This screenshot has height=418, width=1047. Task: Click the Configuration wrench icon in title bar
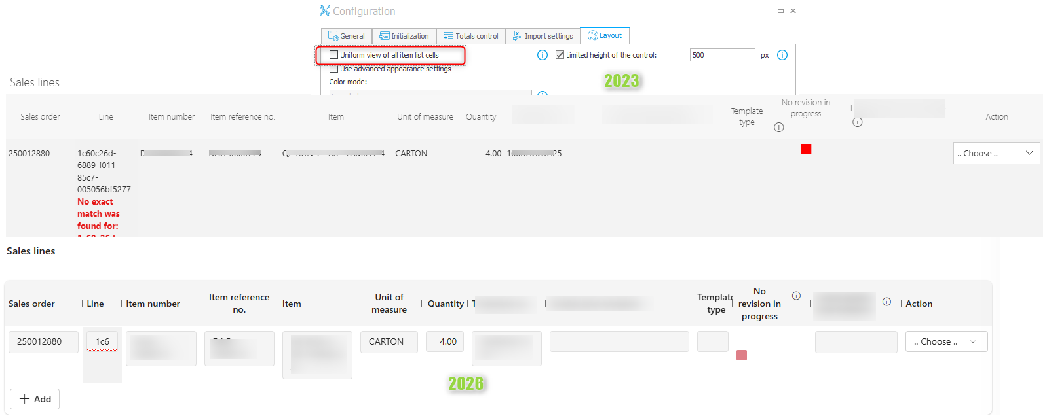point(324,11)
